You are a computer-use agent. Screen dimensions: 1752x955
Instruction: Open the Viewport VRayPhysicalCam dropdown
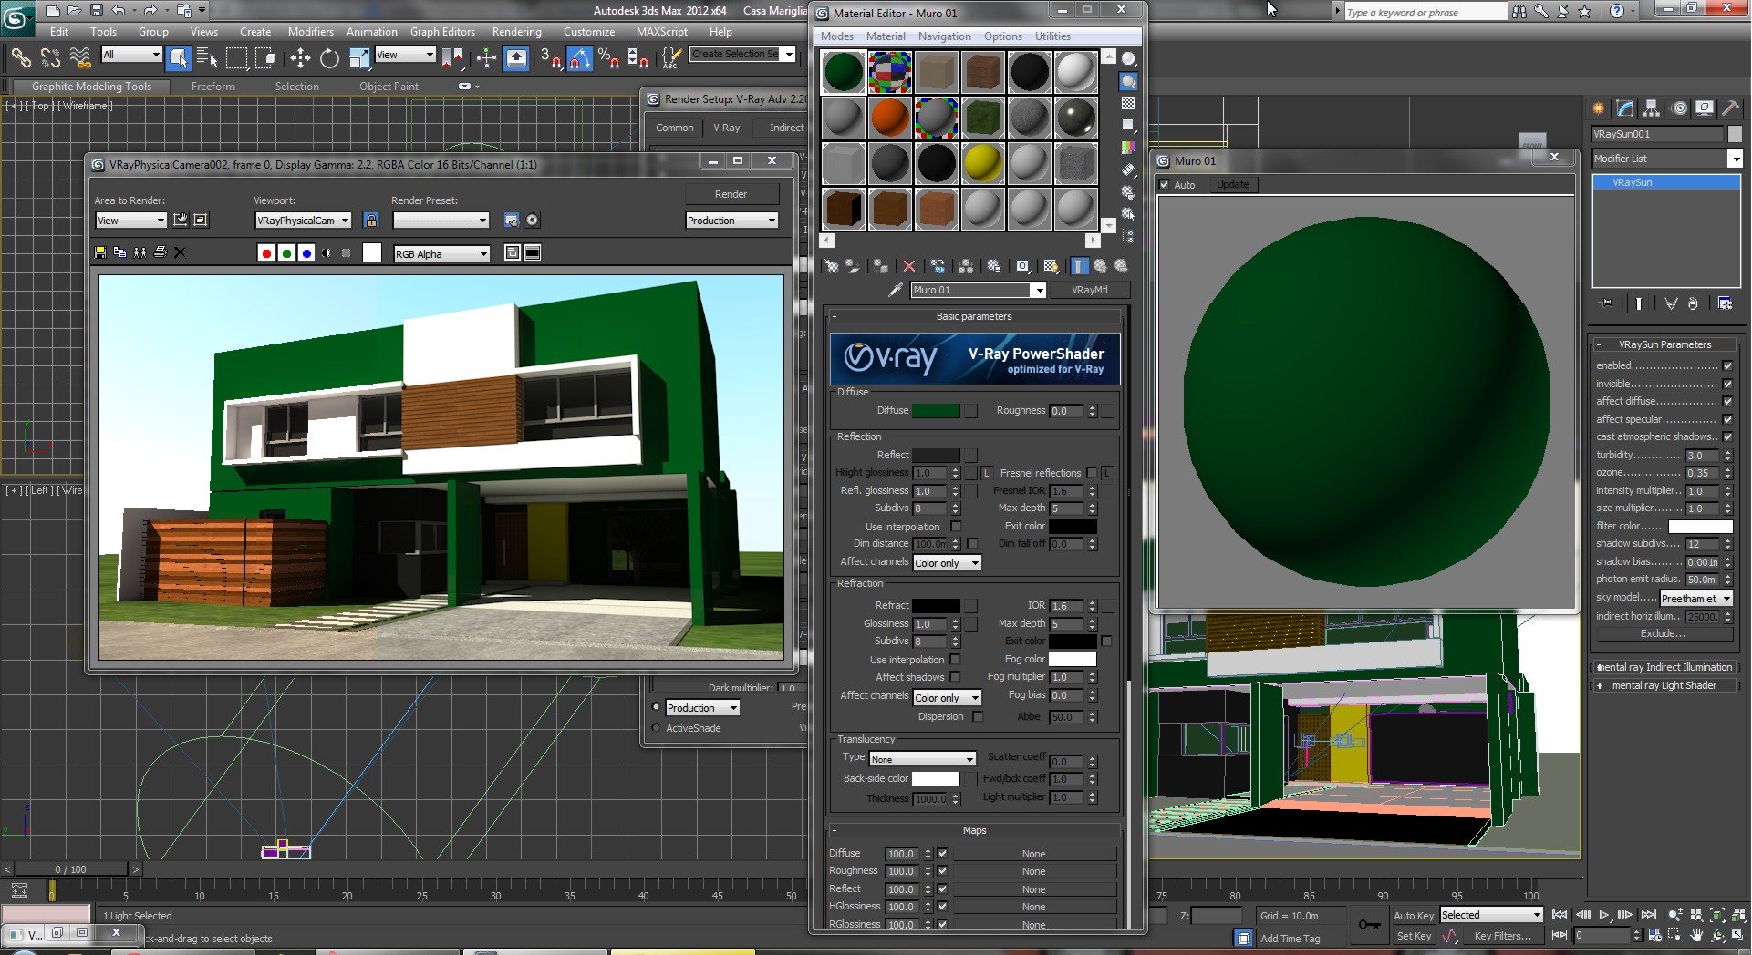[303, 221]
